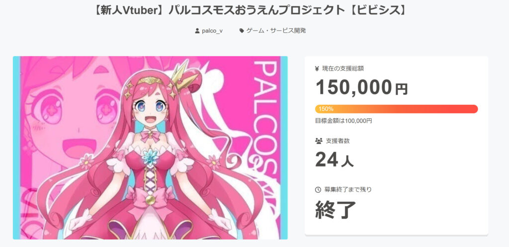The height and width of the screenshot is (247, 509).
Task: Click the clock icon beside 募集終了まで残り
Action: point(318,189)
